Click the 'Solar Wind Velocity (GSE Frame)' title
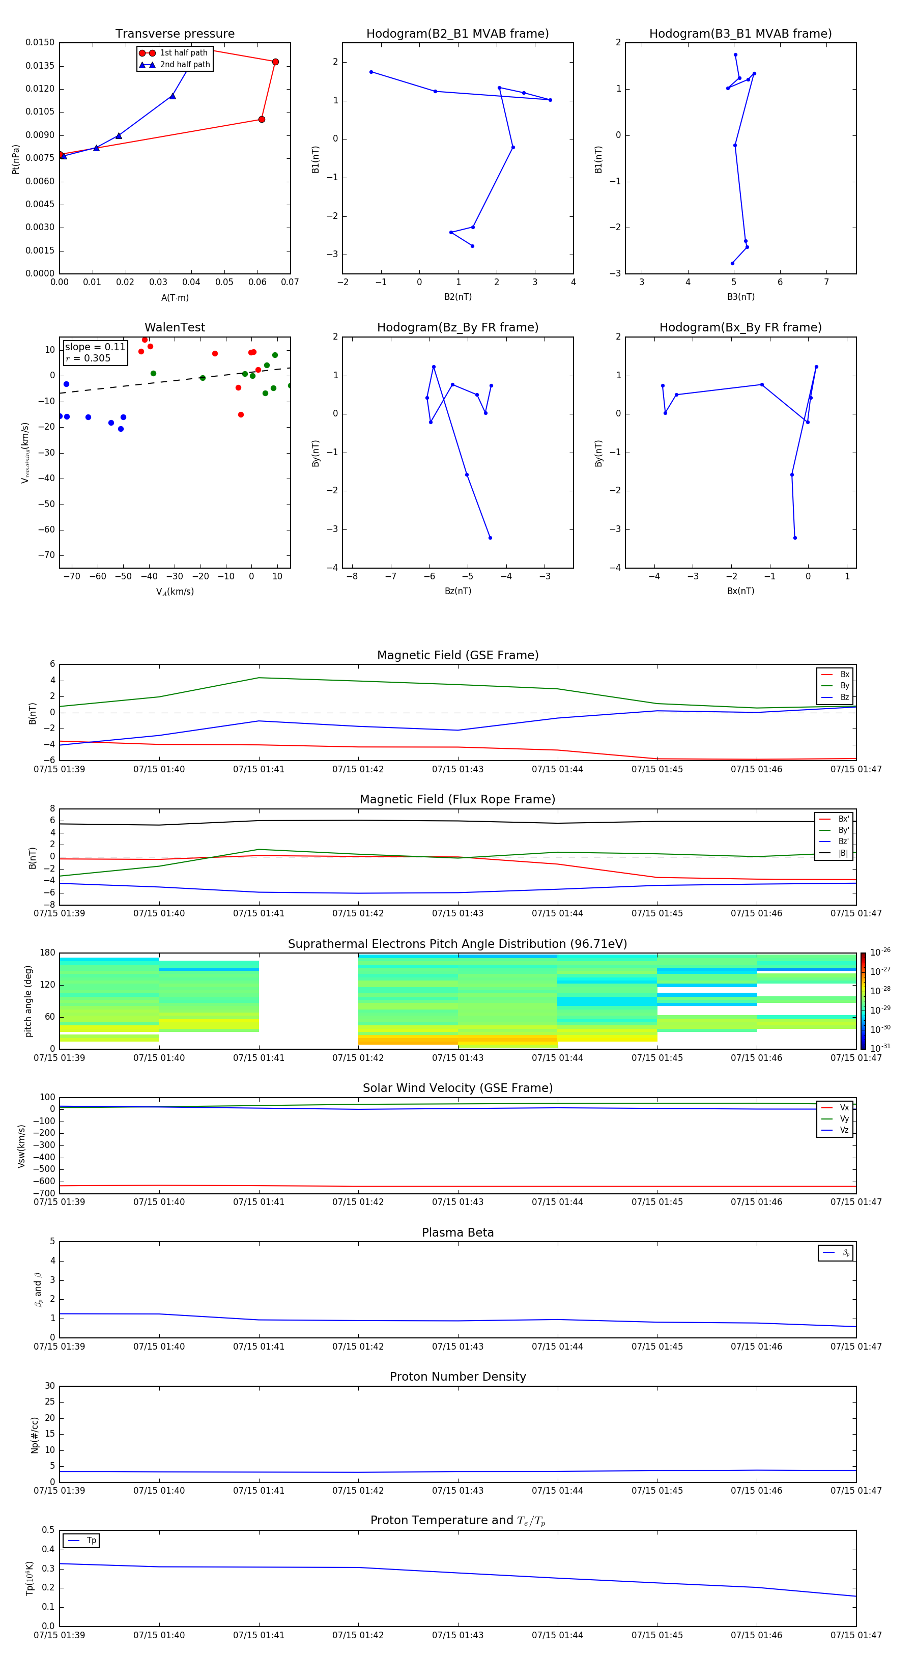 pos(457,1088)
